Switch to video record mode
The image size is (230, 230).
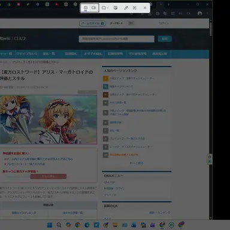(x=93, y=8)
